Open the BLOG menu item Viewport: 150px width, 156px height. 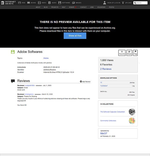46,7
